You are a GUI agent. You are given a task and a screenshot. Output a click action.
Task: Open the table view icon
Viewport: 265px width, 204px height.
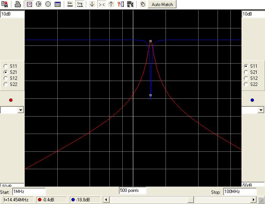57,5
